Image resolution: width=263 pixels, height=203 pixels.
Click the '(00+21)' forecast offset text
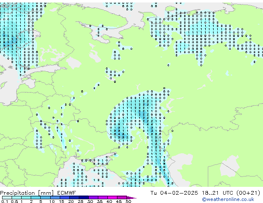click(x=248, y=193)
